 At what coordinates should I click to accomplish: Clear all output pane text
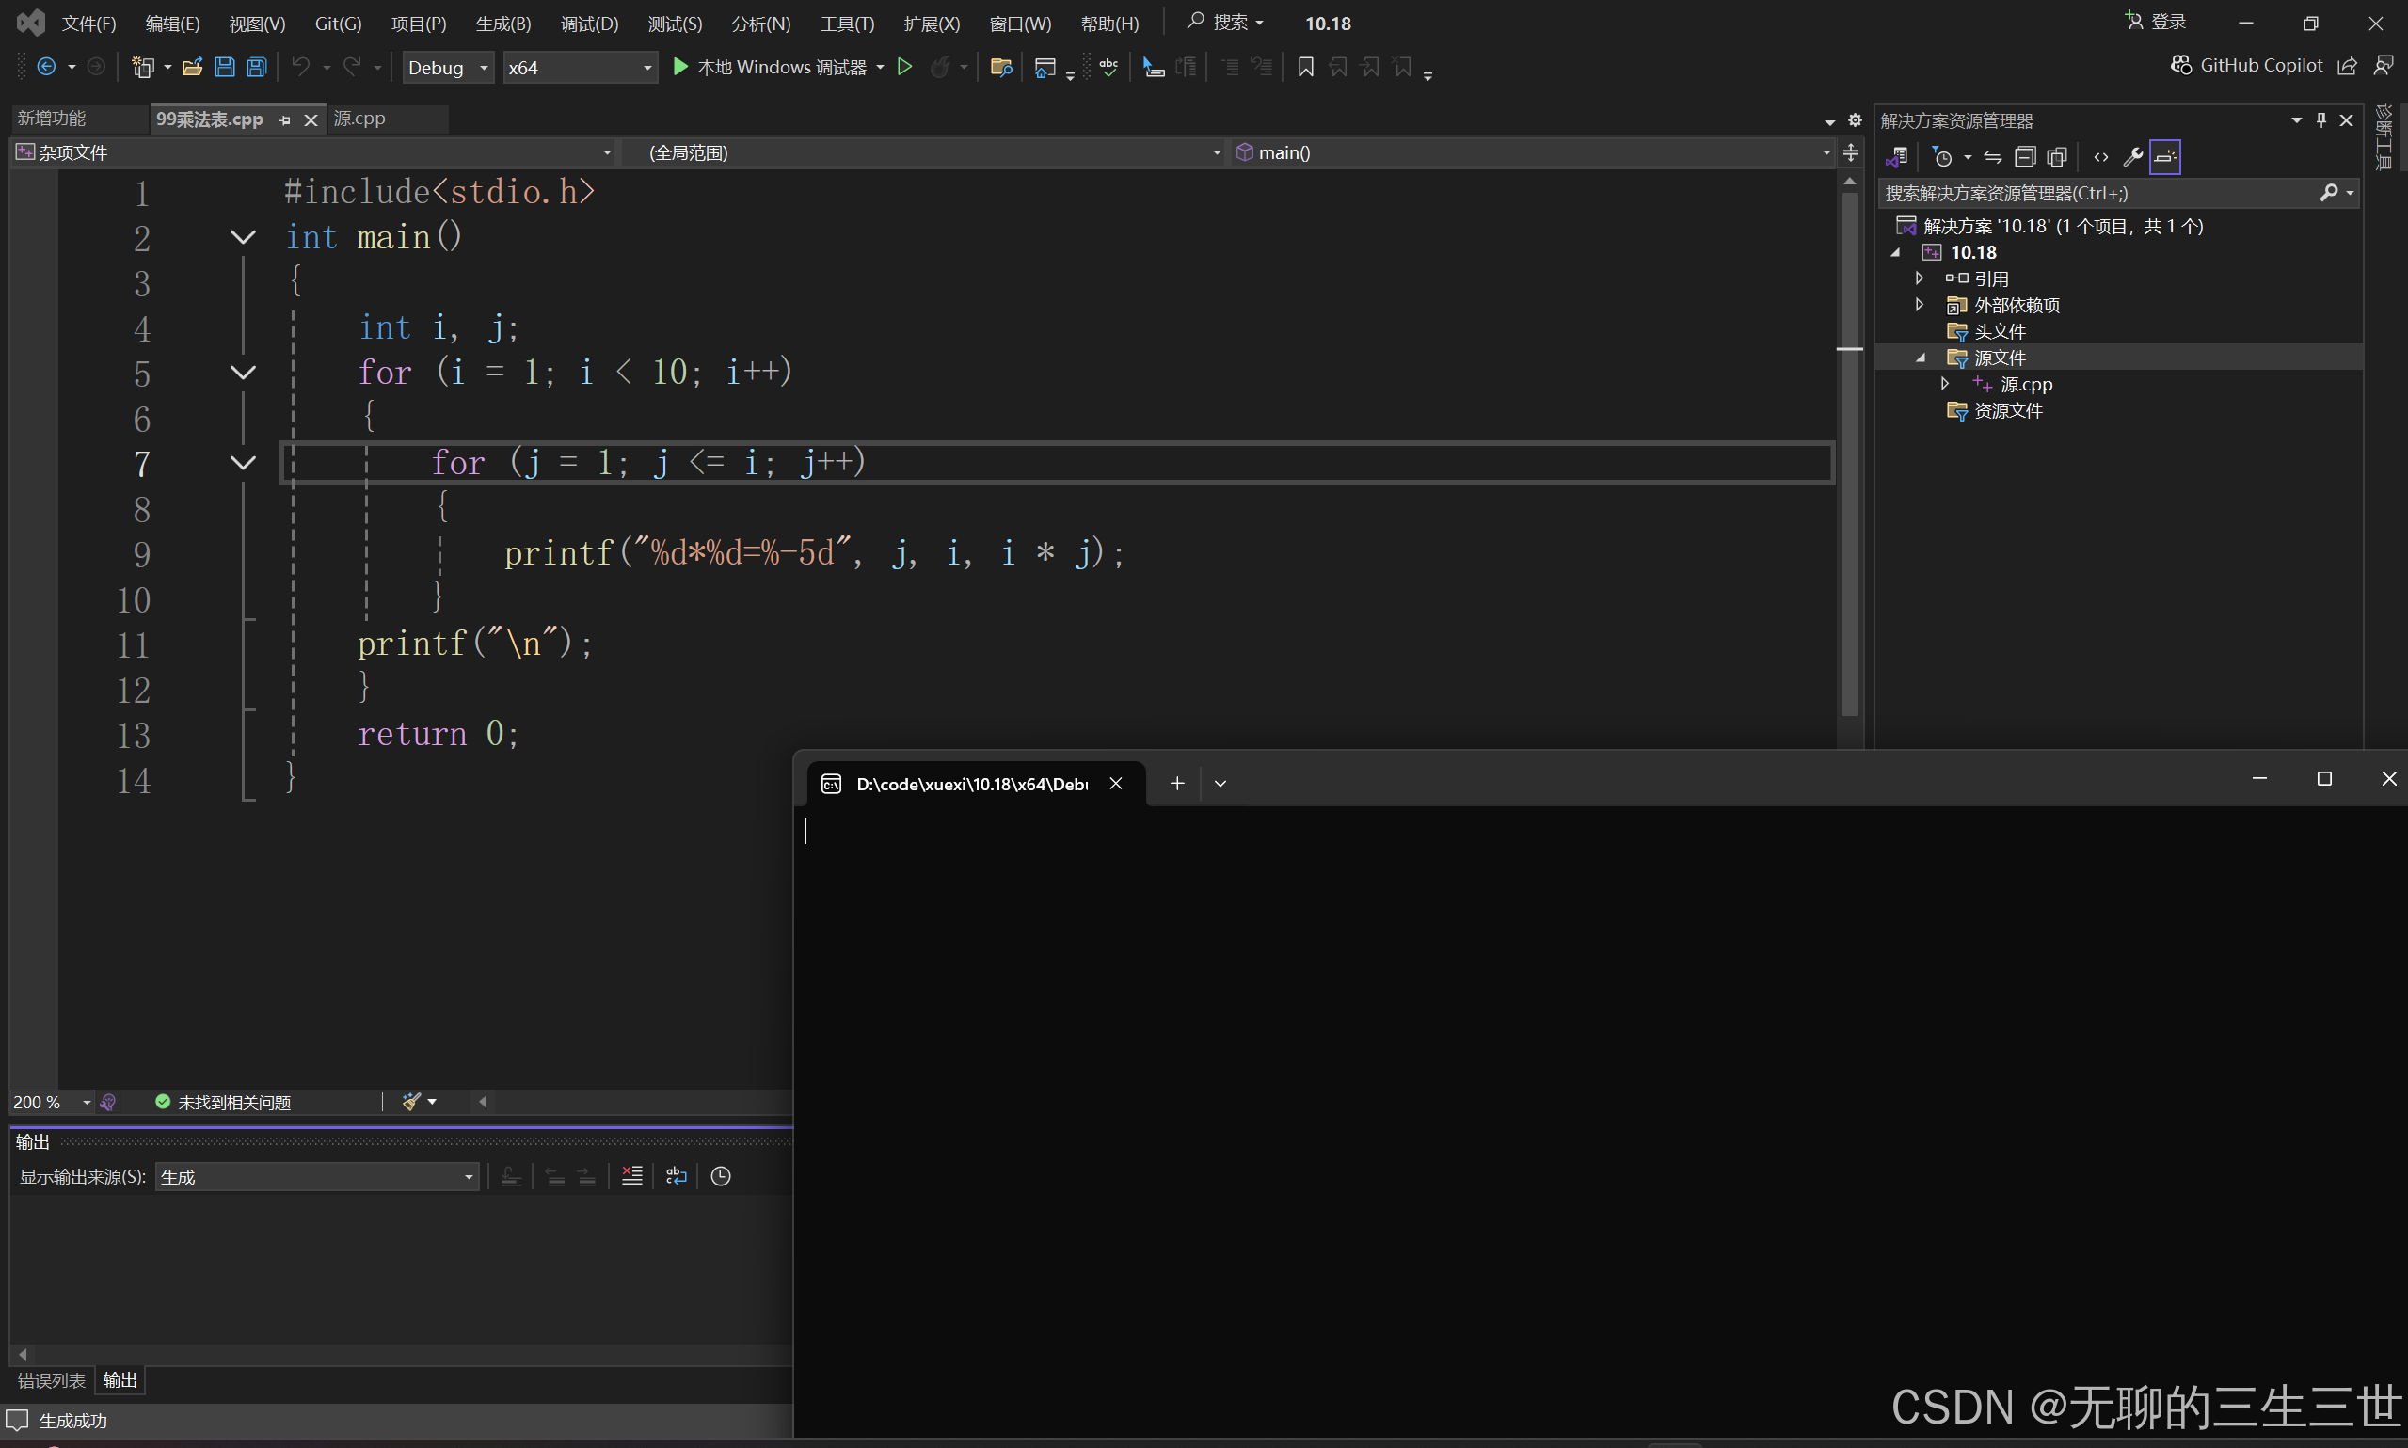pyautogui.click(x=632, y=1176)
